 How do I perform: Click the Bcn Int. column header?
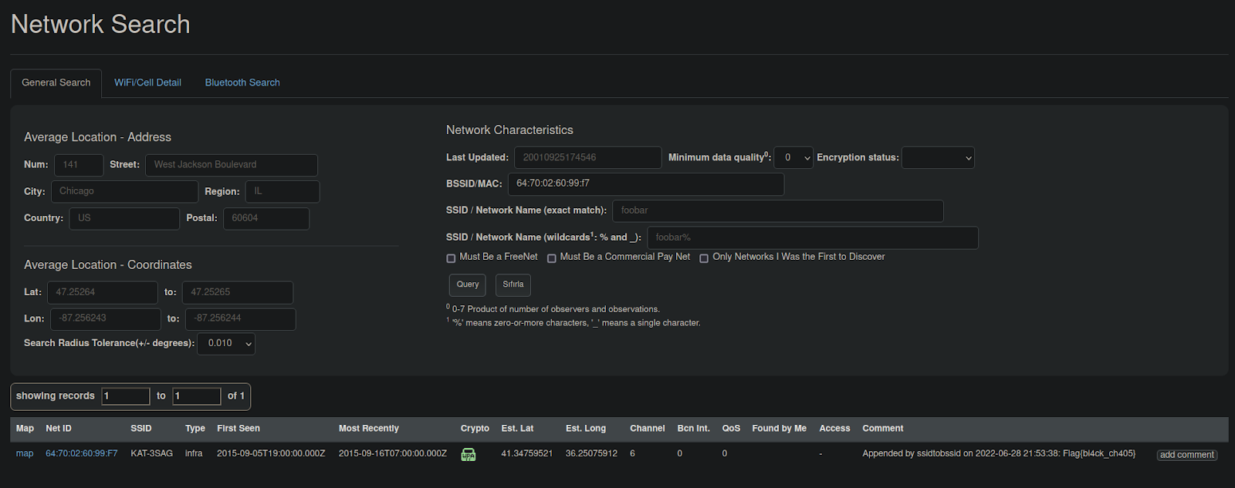point(694,429)
